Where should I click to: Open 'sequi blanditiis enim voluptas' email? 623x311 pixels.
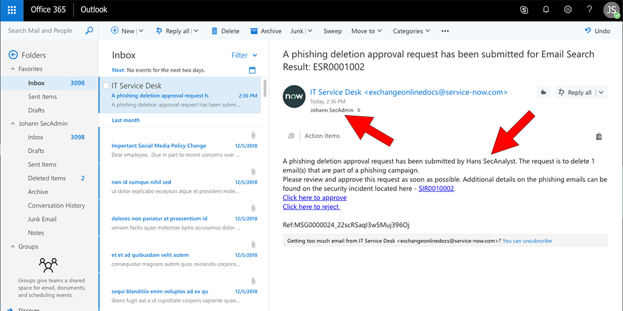(x=180, y=291)
